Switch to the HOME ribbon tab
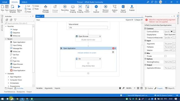 (5, 2)
